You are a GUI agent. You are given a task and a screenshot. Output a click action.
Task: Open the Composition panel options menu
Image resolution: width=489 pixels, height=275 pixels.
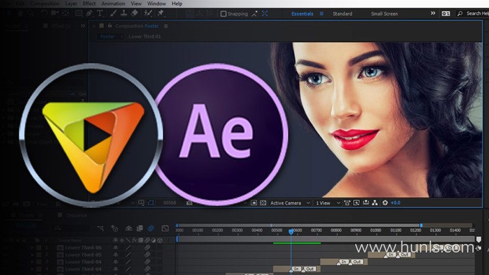click(166, 26)
